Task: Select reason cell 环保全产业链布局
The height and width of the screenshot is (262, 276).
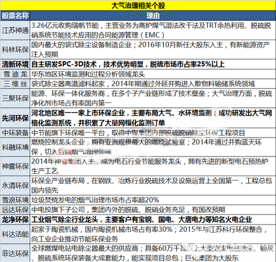Action: coord(153,186)
